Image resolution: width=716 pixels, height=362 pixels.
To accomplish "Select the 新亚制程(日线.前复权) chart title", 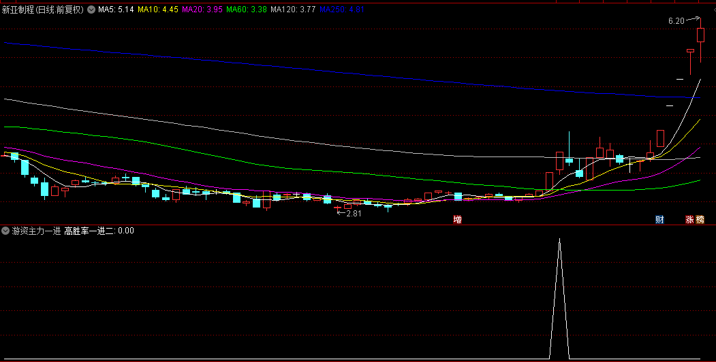I will 43,10.
